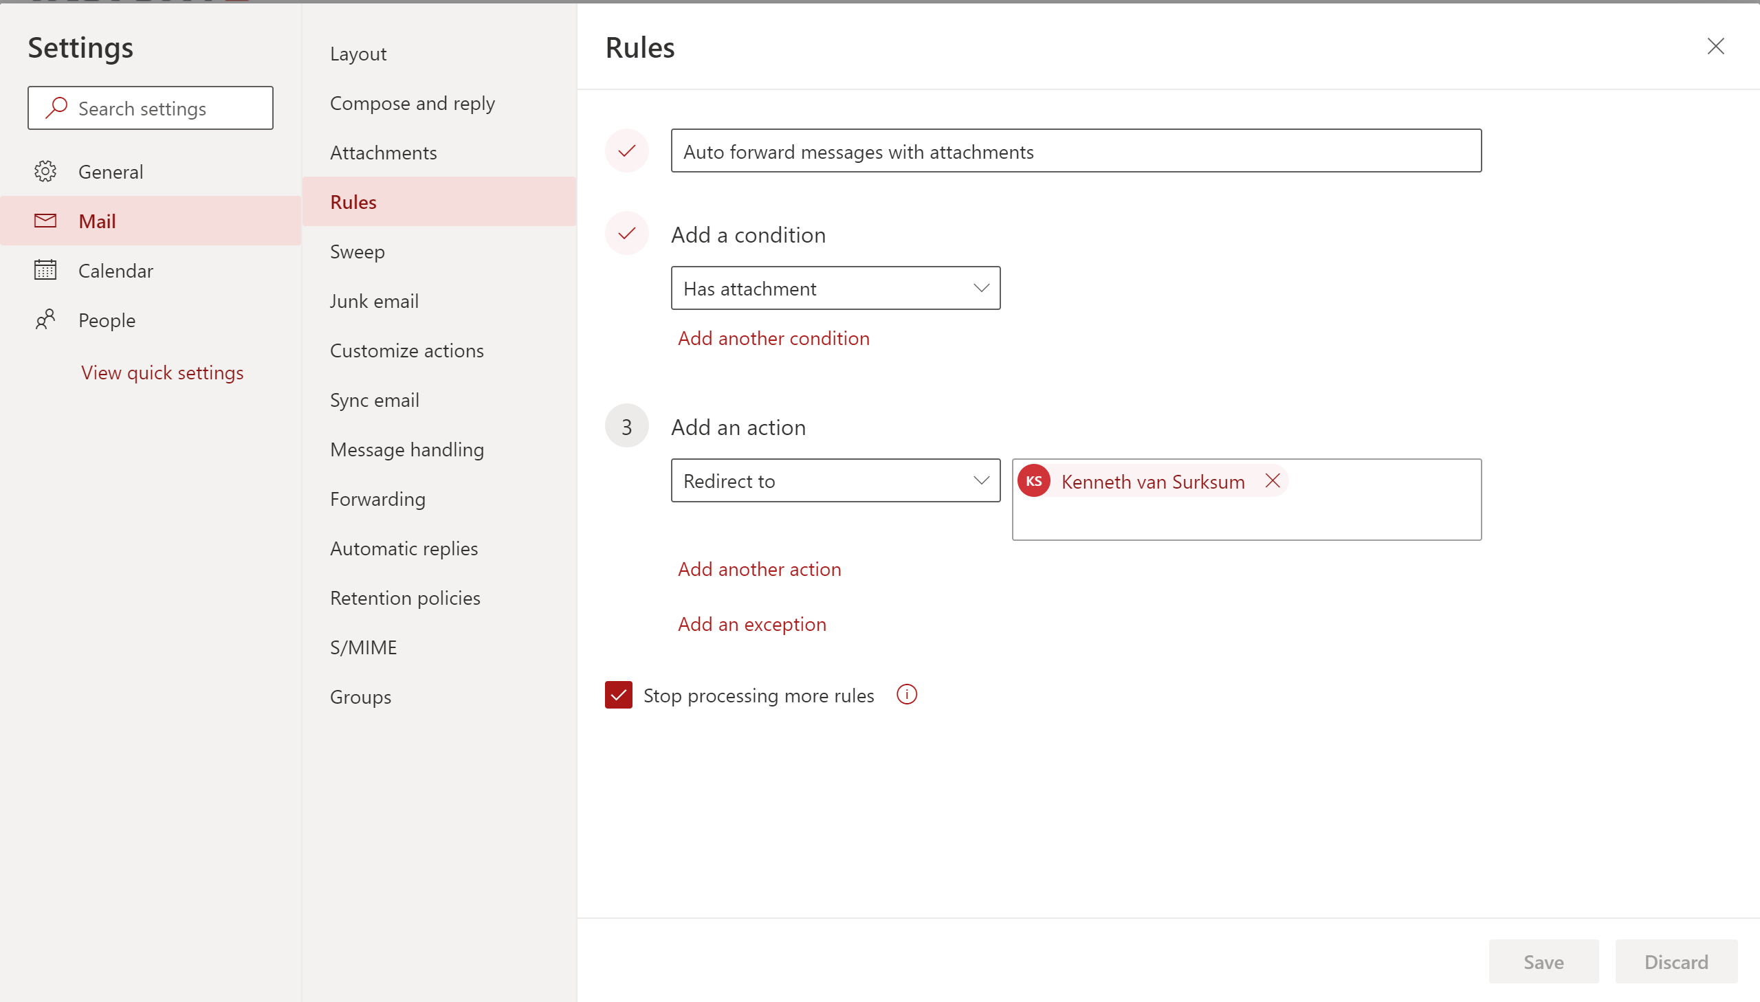Open the Has attachment condition dropdown
1760x1002 pixels.
pyautogui.click(x=835, y=289)
